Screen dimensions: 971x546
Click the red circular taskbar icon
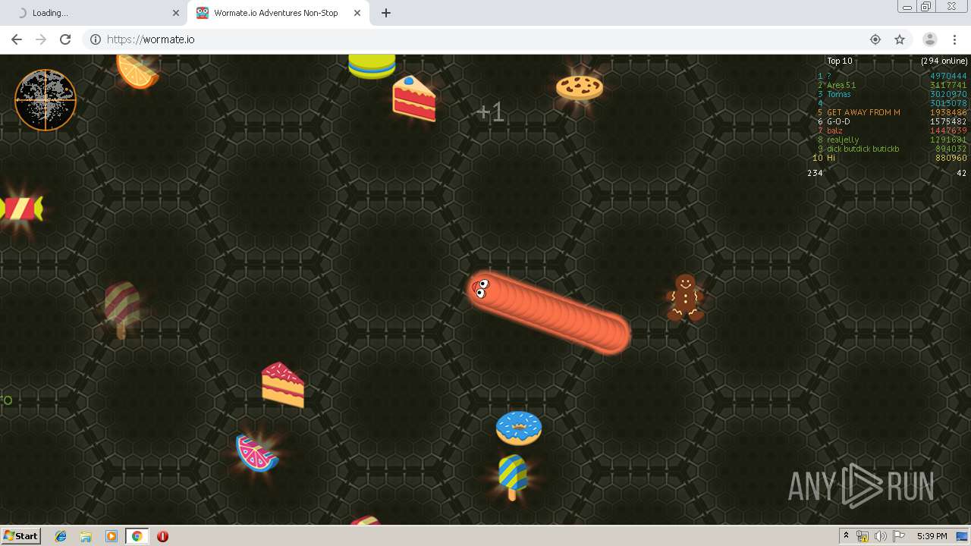162,536
